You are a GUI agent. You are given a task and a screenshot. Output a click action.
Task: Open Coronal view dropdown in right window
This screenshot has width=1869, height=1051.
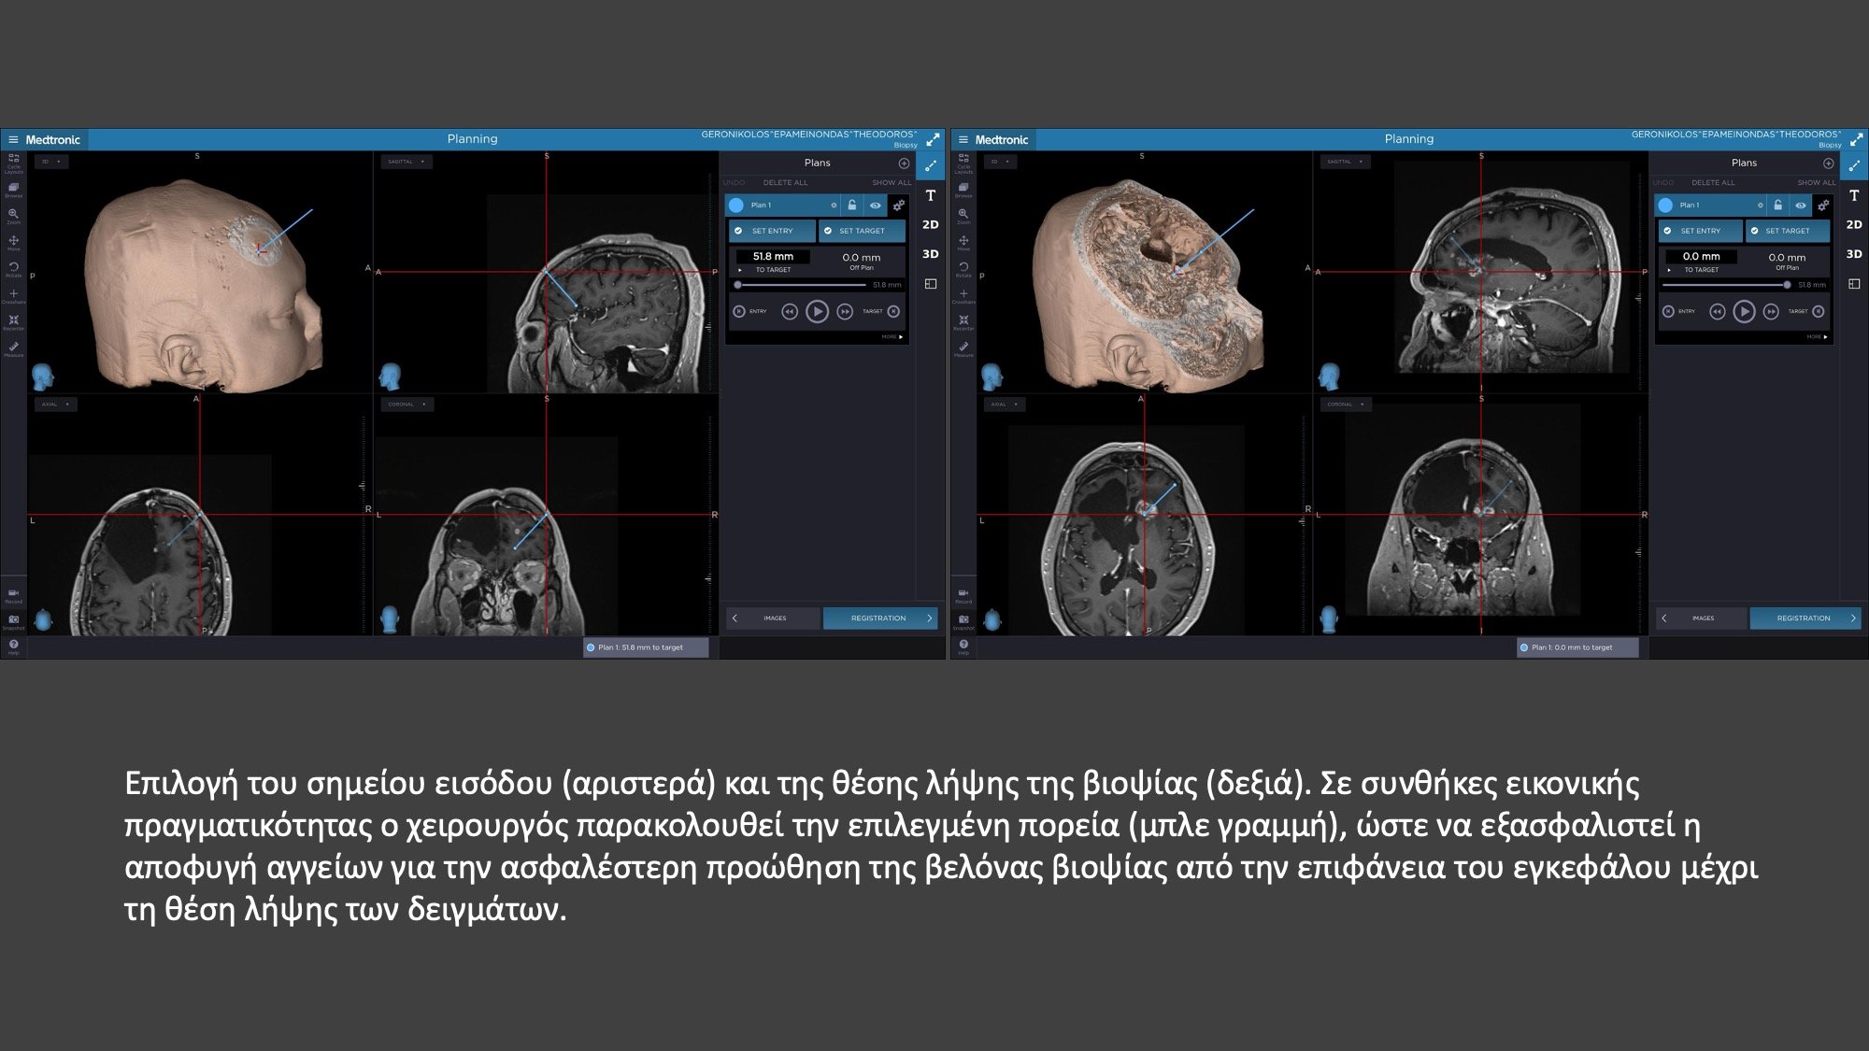[1346, 405]
